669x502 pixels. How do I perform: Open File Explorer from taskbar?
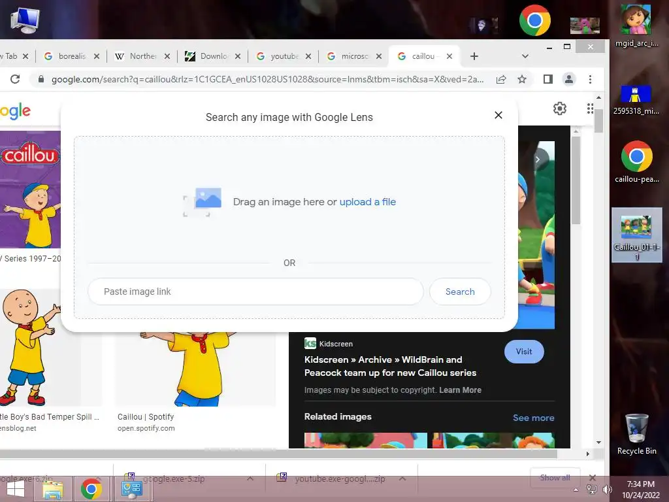(53, 489)
